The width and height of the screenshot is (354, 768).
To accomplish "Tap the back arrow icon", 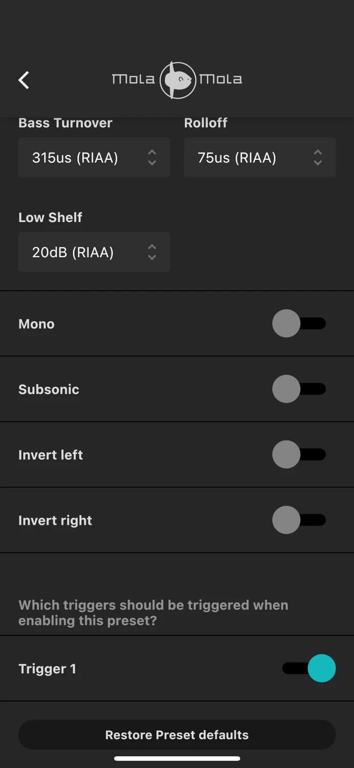I will tap(24, 80).
